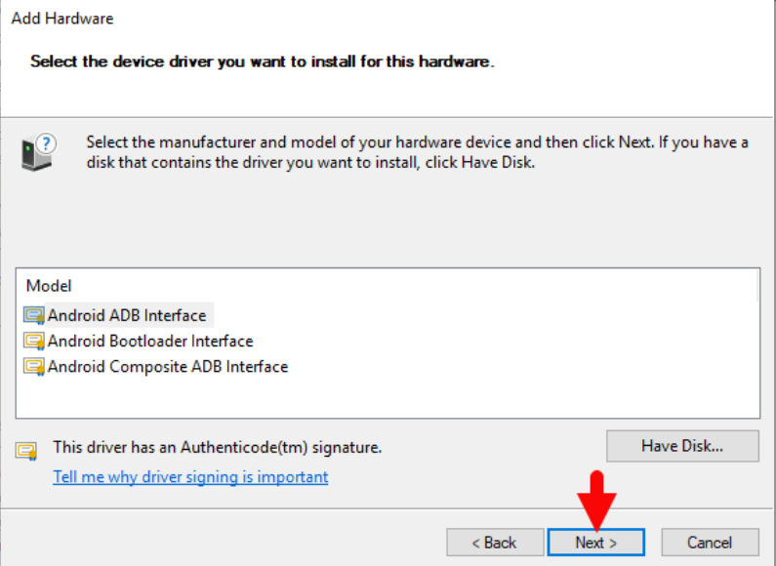Select the Android ADB Interface model
The height and width of the screenshot is (566, 776).
pos(127,315)
